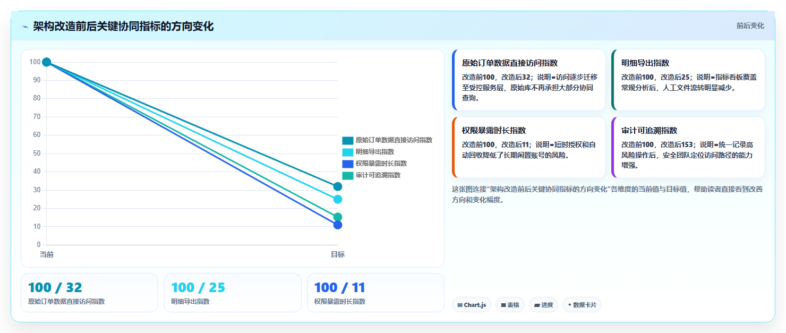This screenshot has width=786, height=333.
Task: Click the blue data point at 目标 value 11
Action: [338, 225]
